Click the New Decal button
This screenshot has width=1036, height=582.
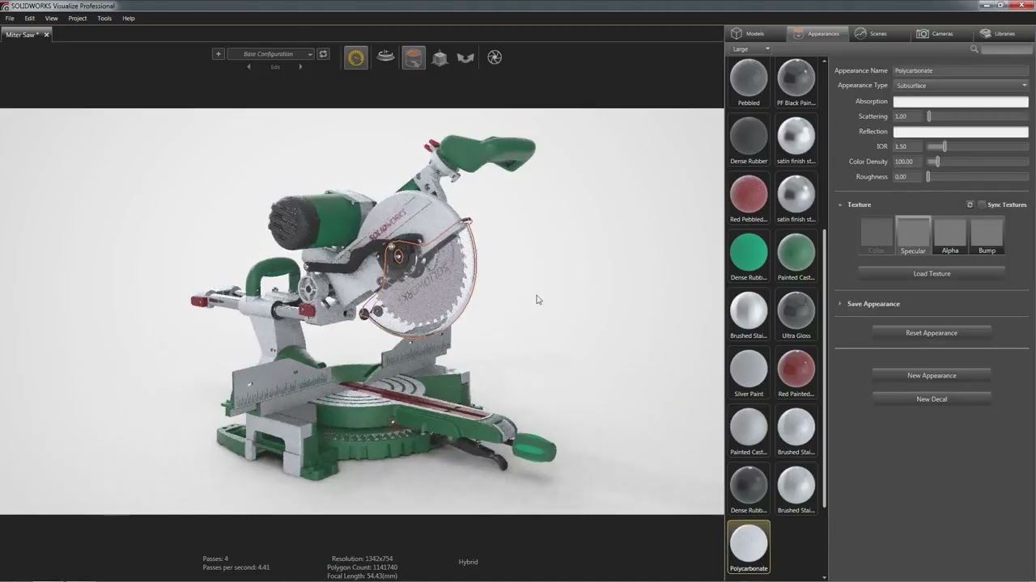[x=932, y=399]
